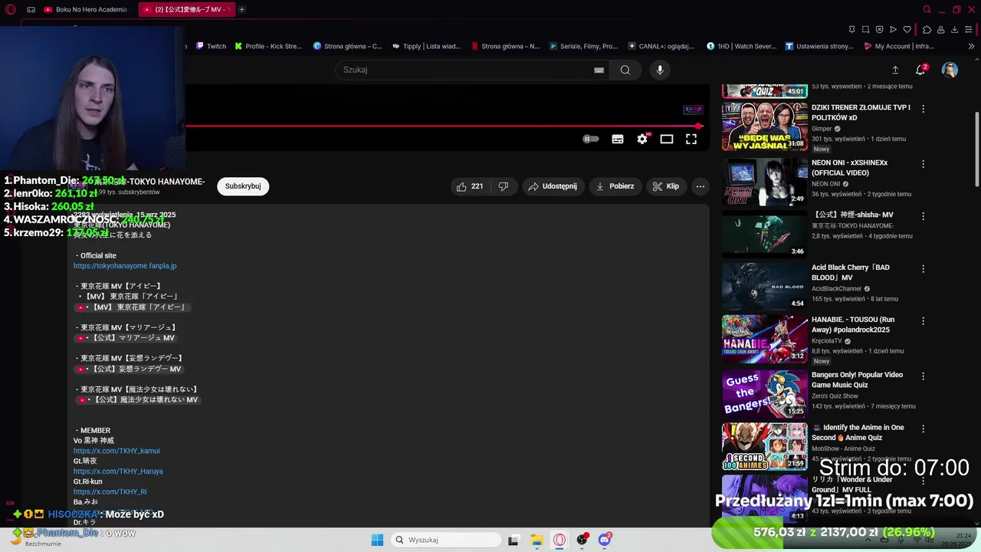Click the tab search magnifier icon
The image size is (981, 552).
(x=927, y=10)
